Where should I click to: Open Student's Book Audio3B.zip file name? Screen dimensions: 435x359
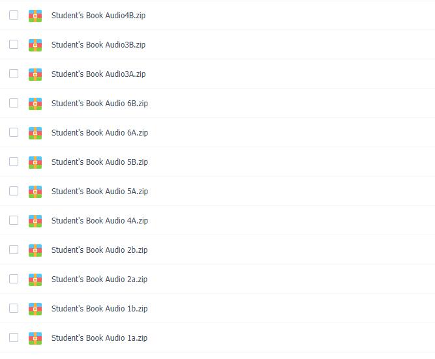pos(98,45)
